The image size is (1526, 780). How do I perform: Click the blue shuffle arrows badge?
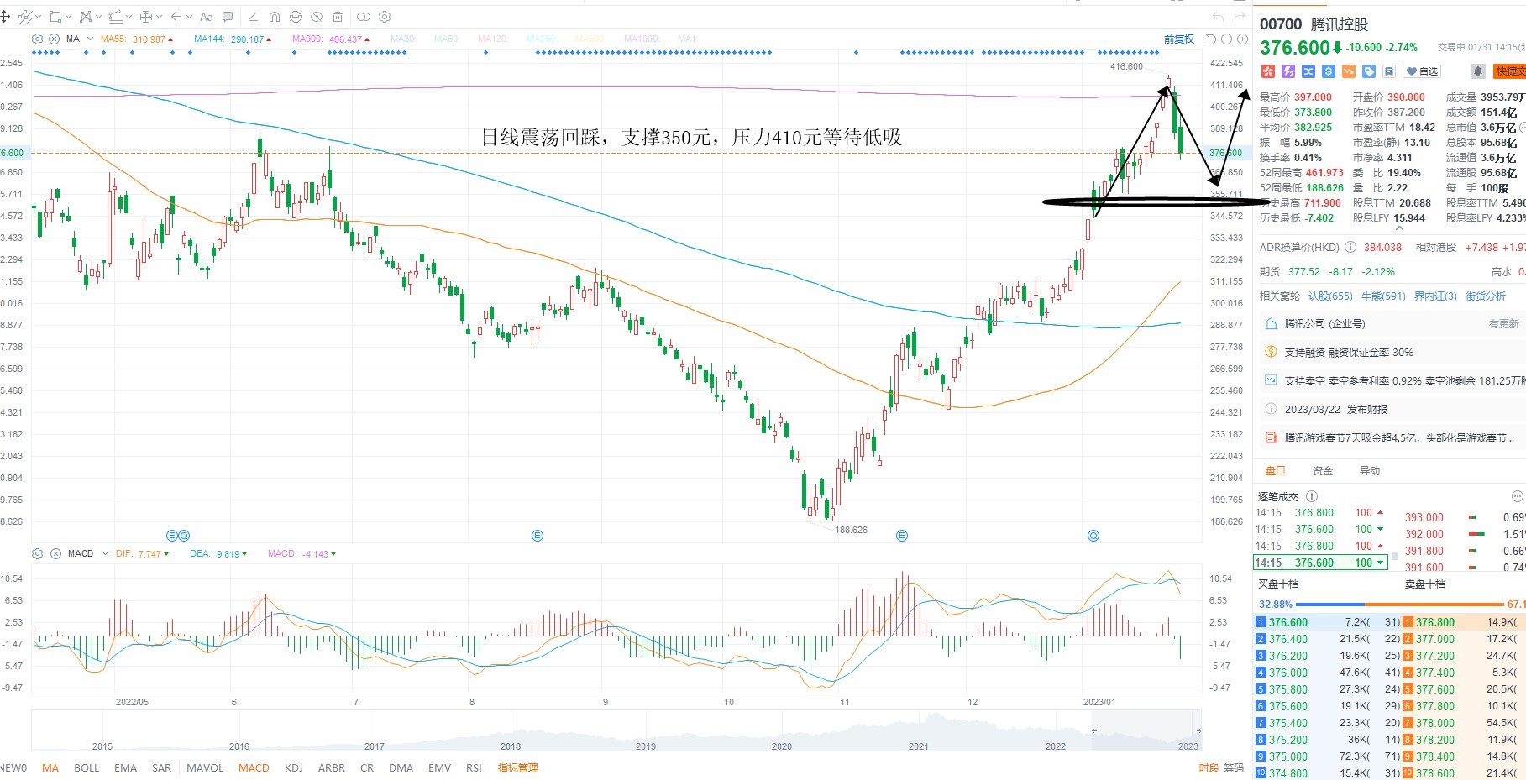(x=1308, y=71)
